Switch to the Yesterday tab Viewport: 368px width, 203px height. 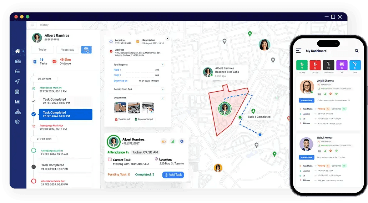click(67, 50)
